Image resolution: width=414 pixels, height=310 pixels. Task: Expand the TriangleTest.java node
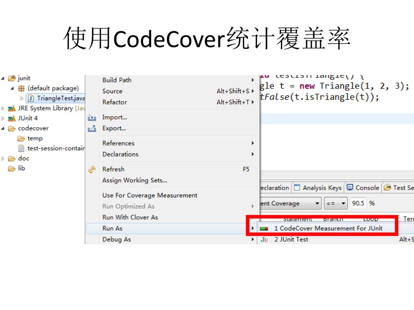[x=22, y=98]
